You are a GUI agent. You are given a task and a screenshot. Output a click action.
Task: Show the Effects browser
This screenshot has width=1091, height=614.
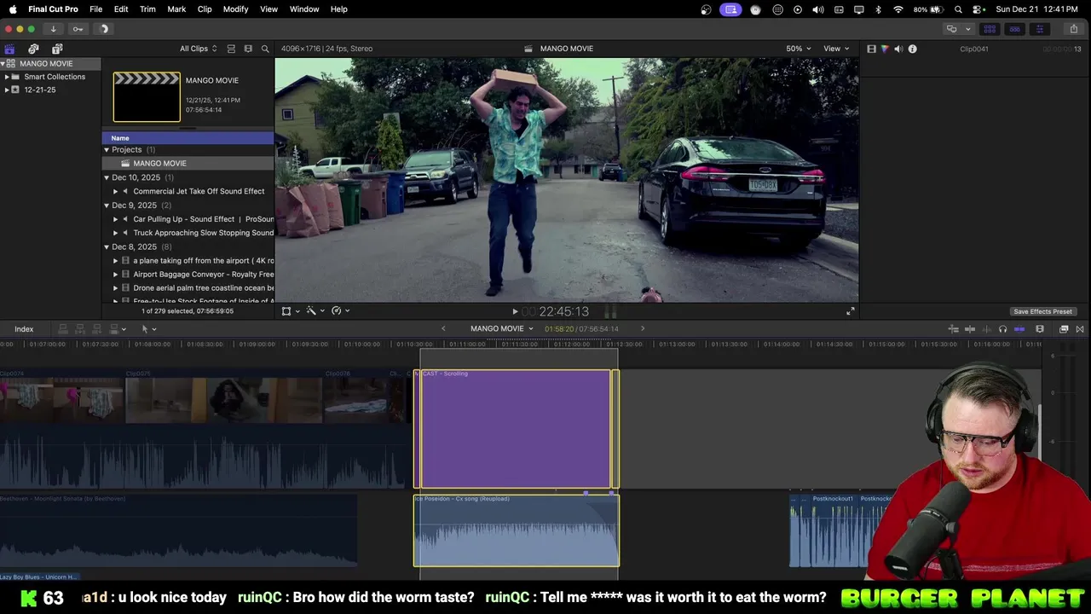[x=1064, y=329]
